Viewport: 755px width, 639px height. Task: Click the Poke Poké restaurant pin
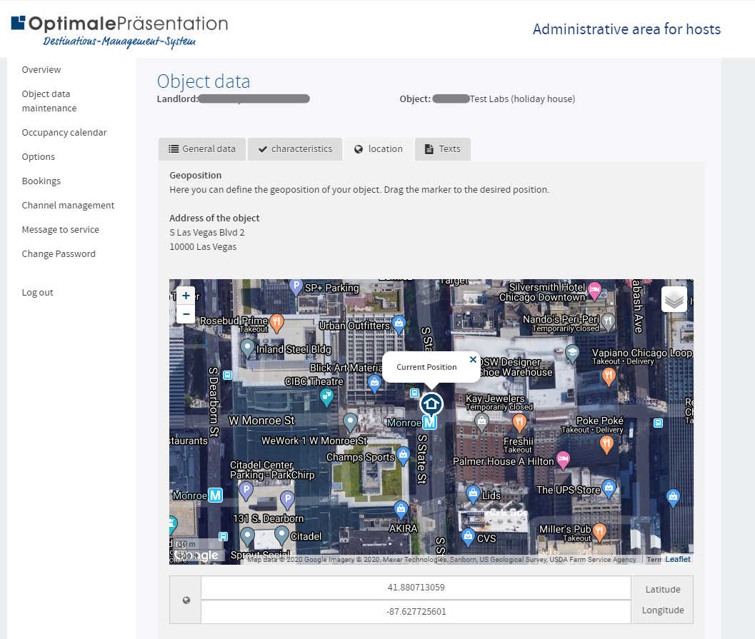click(606, 444)
